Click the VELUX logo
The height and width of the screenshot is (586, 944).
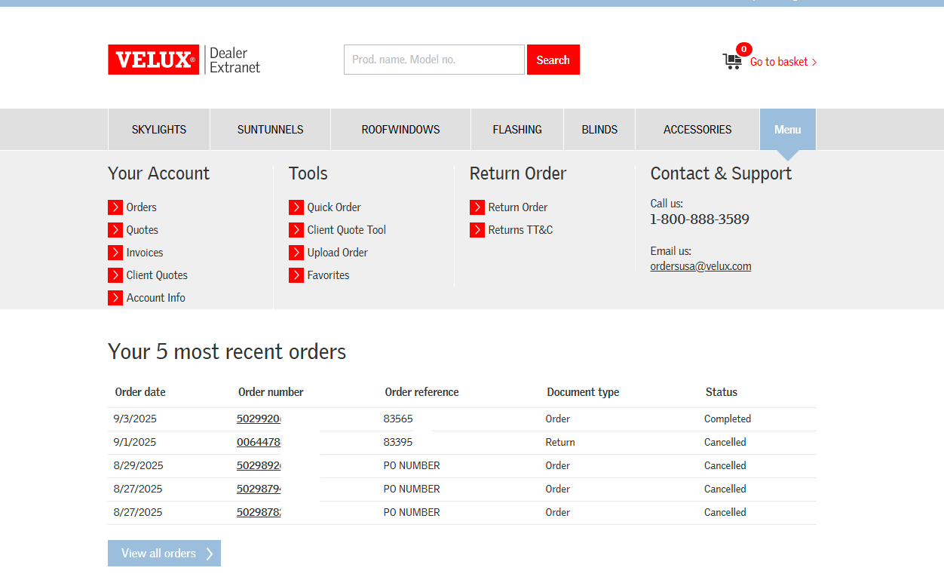click(154, 60)
